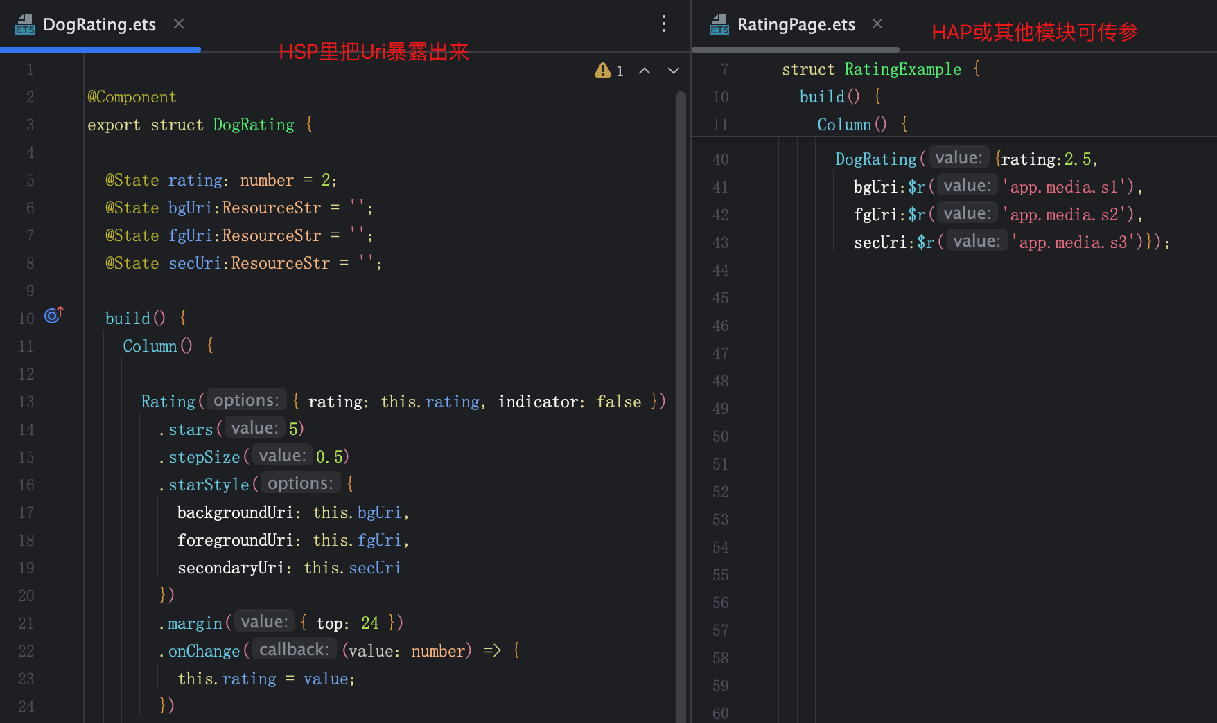Click the yellow warning indicator icon
Image resolution: width=1217 pixels, height=723 pixels.
click(x=603, y=70)
